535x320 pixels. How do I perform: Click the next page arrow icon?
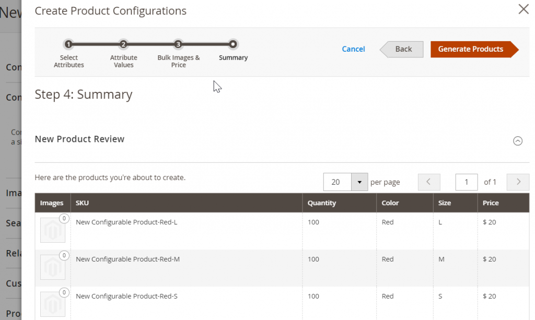click(518, 182)
